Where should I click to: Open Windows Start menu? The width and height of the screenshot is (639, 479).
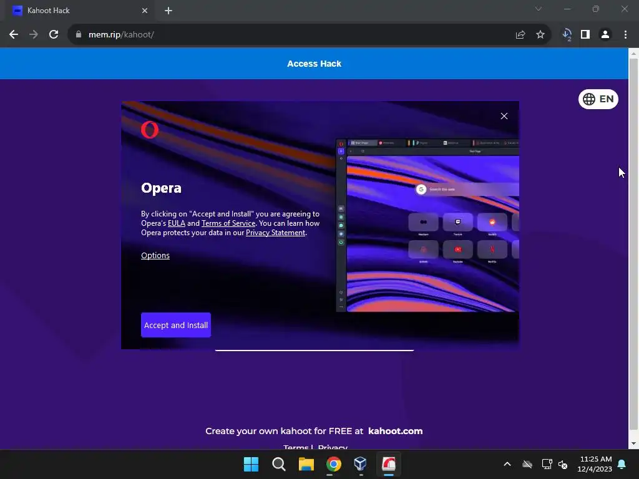tap(251, 464)
